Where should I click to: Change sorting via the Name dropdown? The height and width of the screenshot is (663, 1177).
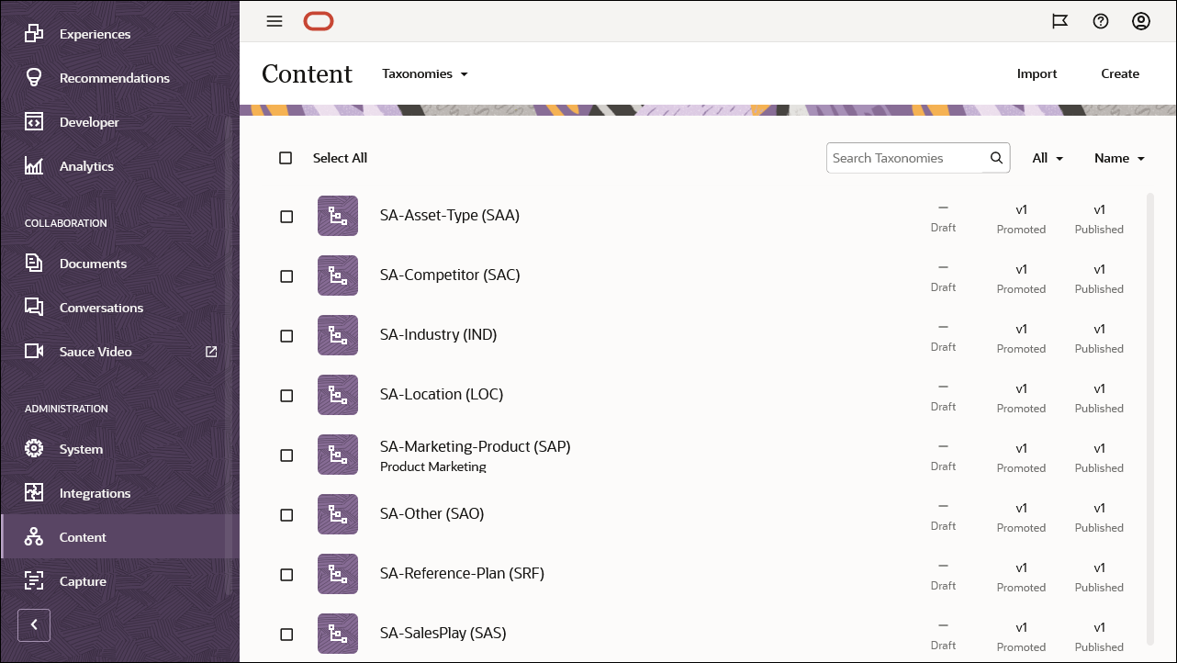click(1118, 158)
